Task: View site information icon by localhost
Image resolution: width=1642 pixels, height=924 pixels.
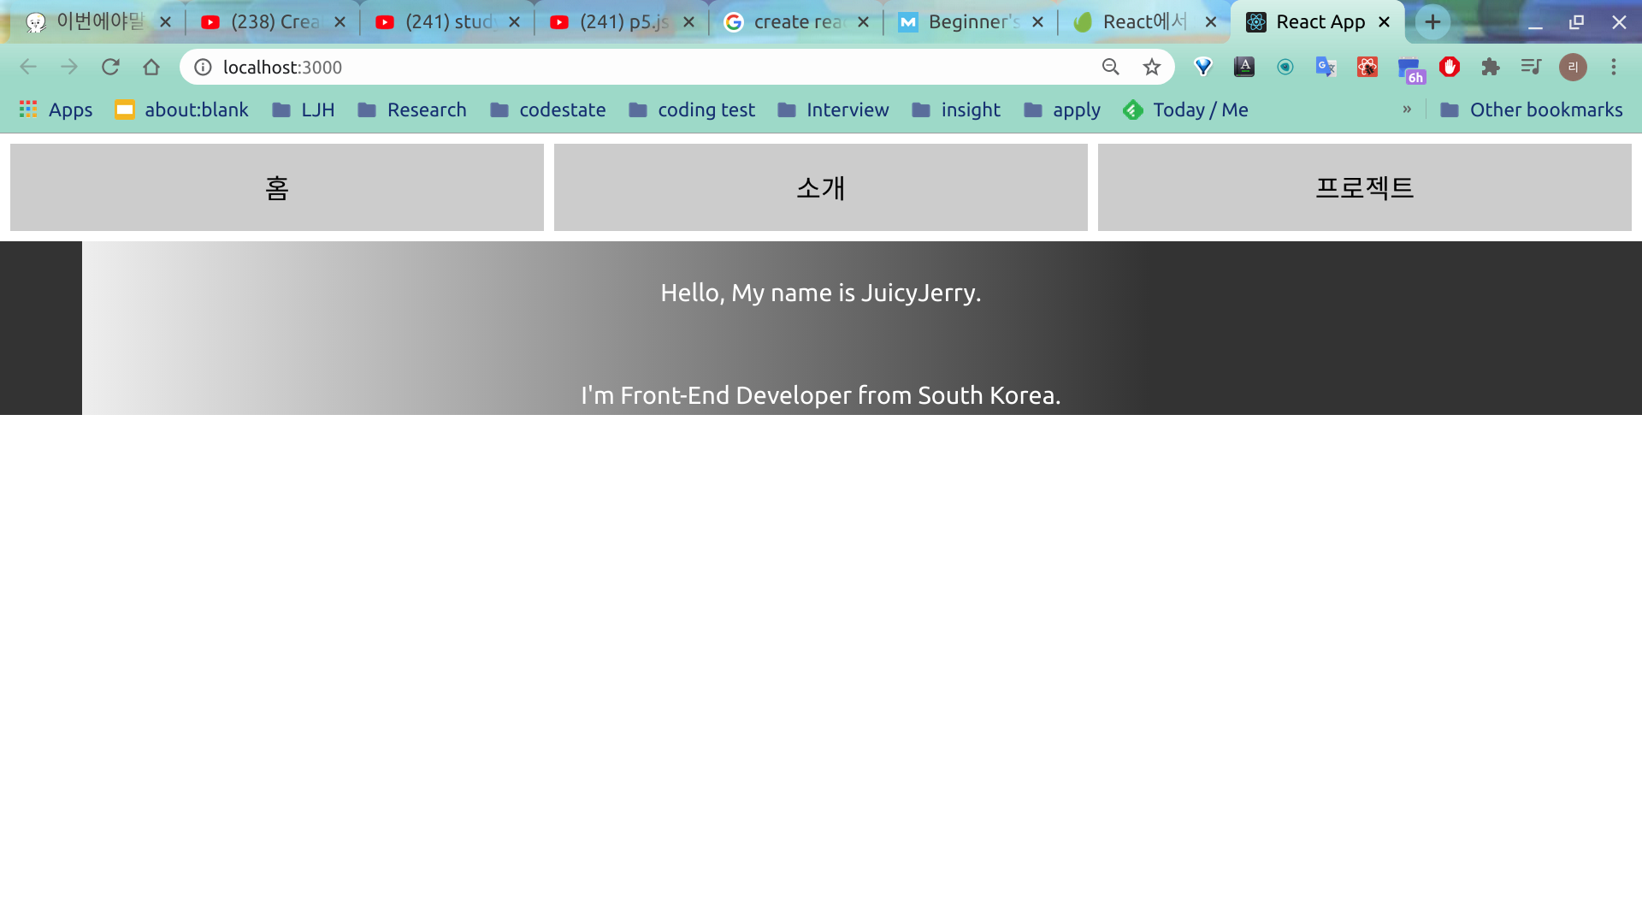Action: (203, 67)
